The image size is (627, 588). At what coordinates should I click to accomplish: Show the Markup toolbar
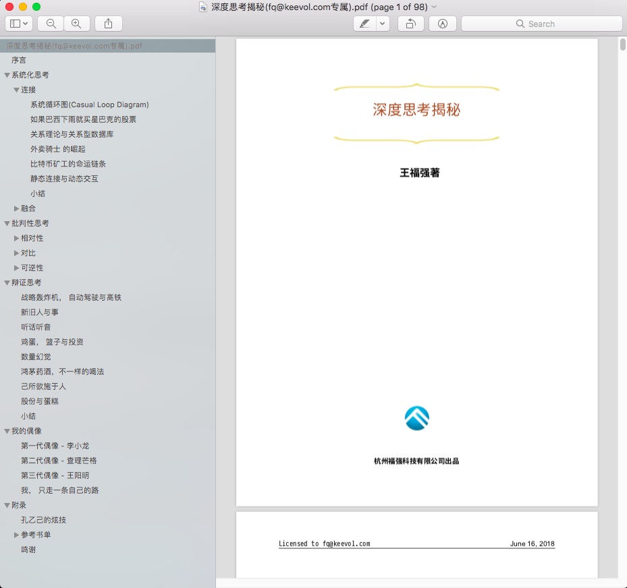pos(442,24)
